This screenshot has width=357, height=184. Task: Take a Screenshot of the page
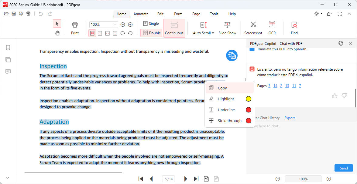pos(253,27)
